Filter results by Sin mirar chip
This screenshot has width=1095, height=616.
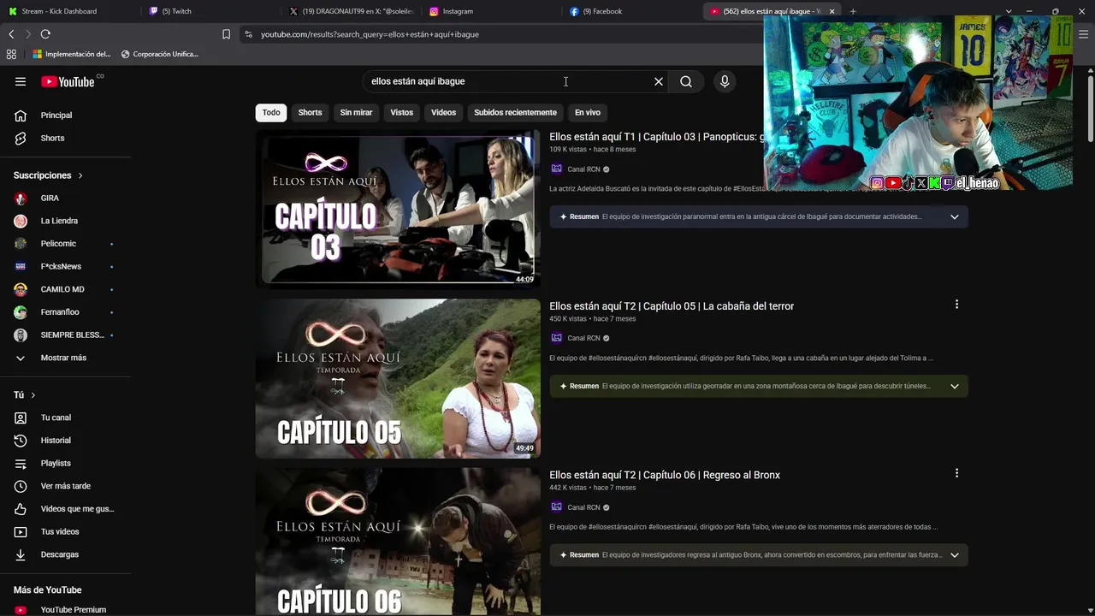pyautogui.click(x=356, y=112)
